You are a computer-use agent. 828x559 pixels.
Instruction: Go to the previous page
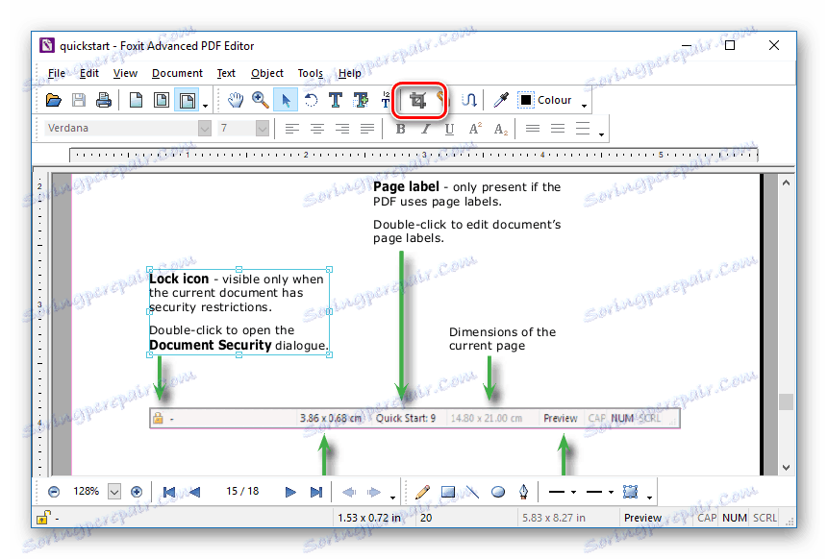tap(194, 492)
